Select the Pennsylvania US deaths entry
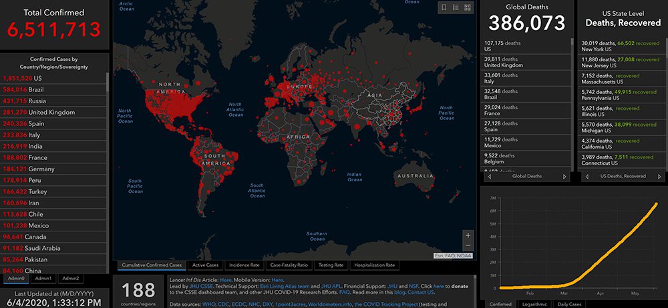This screenshot has height=308, width=668. coord(621,95)
